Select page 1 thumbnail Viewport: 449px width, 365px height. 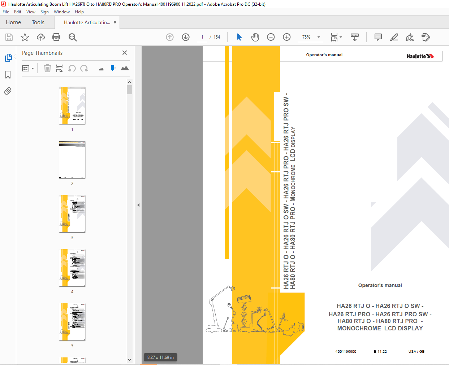click(x=72, y=105)
